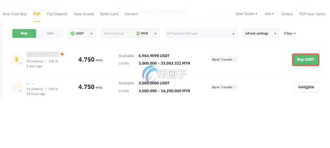Open refresh settings dropdown

pos(261,33)
